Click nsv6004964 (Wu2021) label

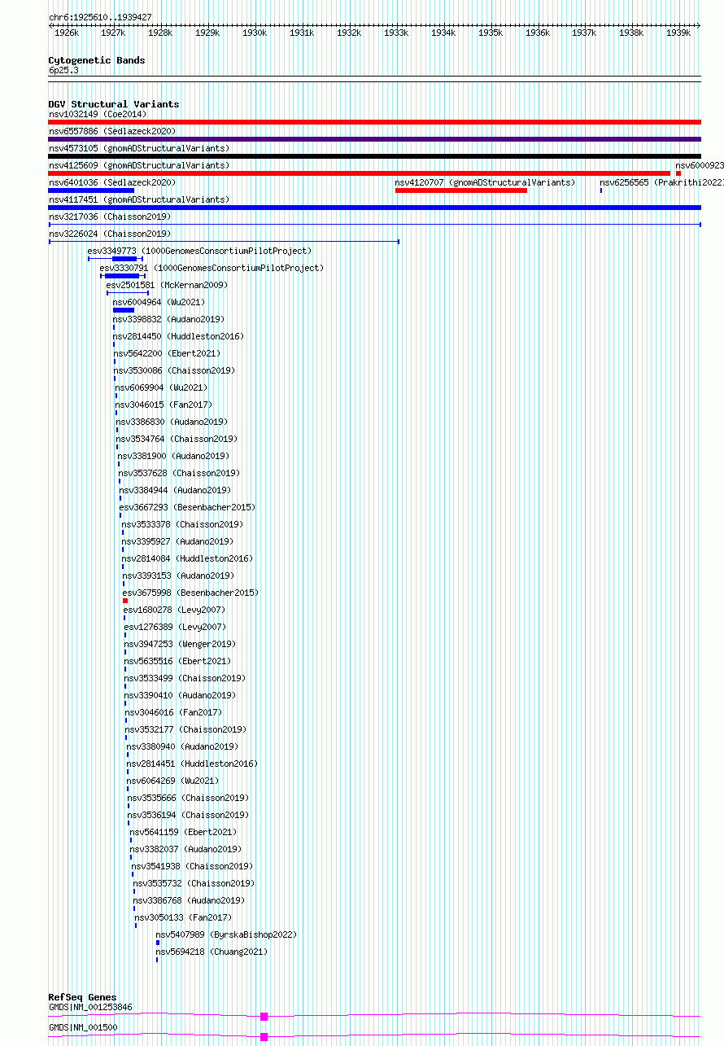click(159, 302)
